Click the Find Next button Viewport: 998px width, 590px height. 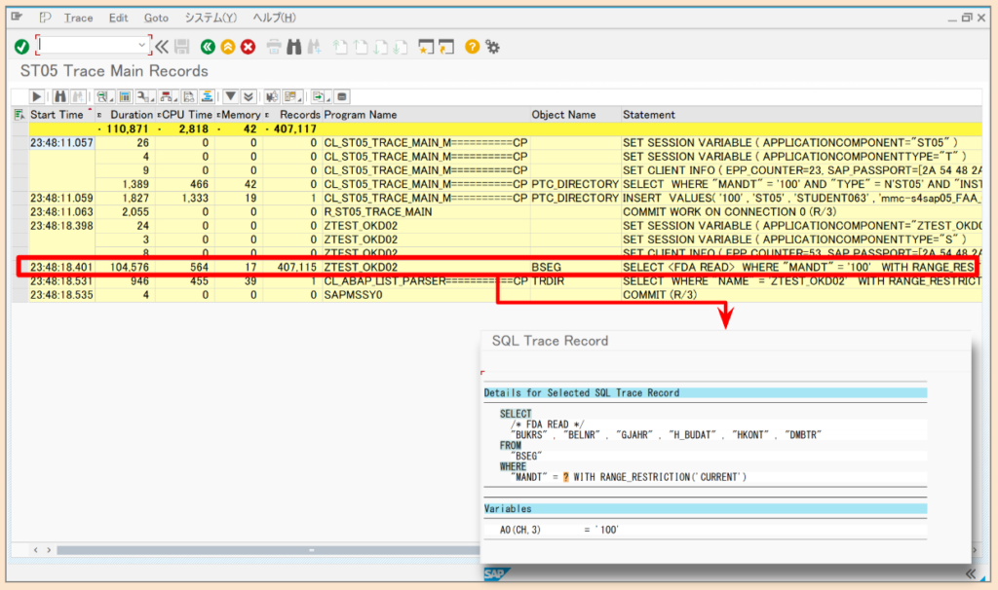point(312,45)
